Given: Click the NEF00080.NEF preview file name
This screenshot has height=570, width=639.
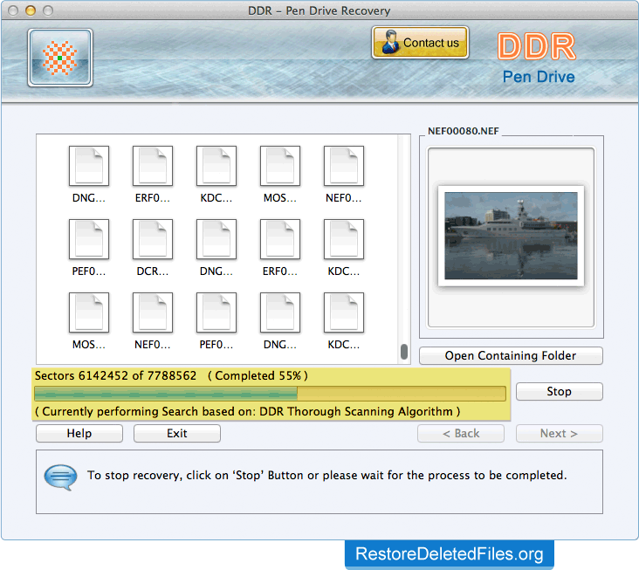Looking at the screenshot, I should [x=464, y=131].
